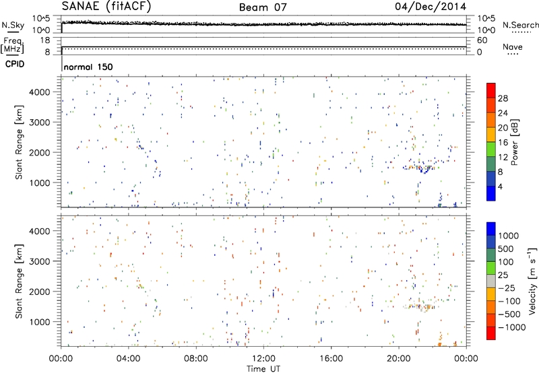The width and height of the screenshot is (539, 373).
Task: Click the Power [dB] color bar label
Action: click(x=515, y=142)
